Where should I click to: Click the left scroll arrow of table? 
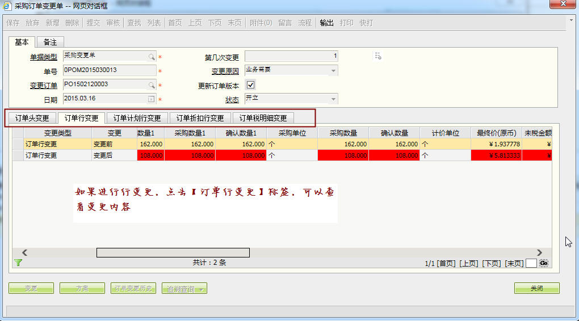[25, 252]
